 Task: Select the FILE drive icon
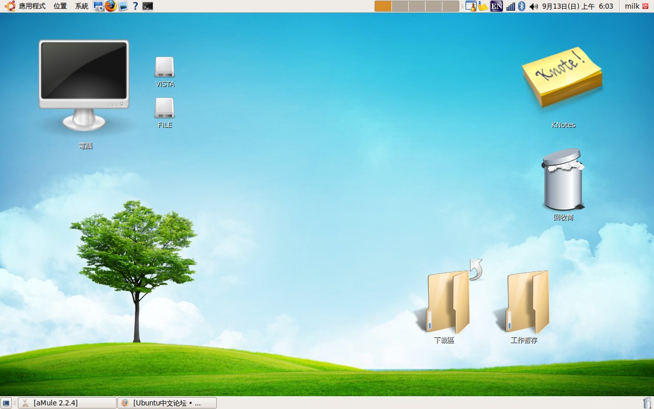click(x=165, y=113)
